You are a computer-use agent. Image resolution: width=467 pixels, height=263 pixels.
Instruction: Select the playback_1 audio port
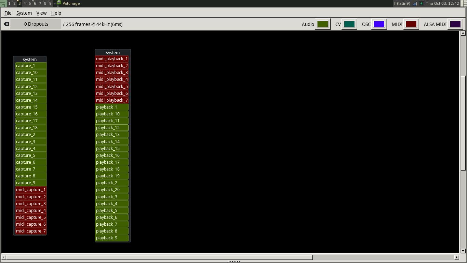point(112,107)
